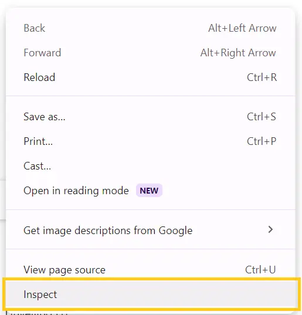Click the Ctrl+S shortcut beside Save as
Image resolution: width=302 pixels, height=315 pixels.
point(262,117)
